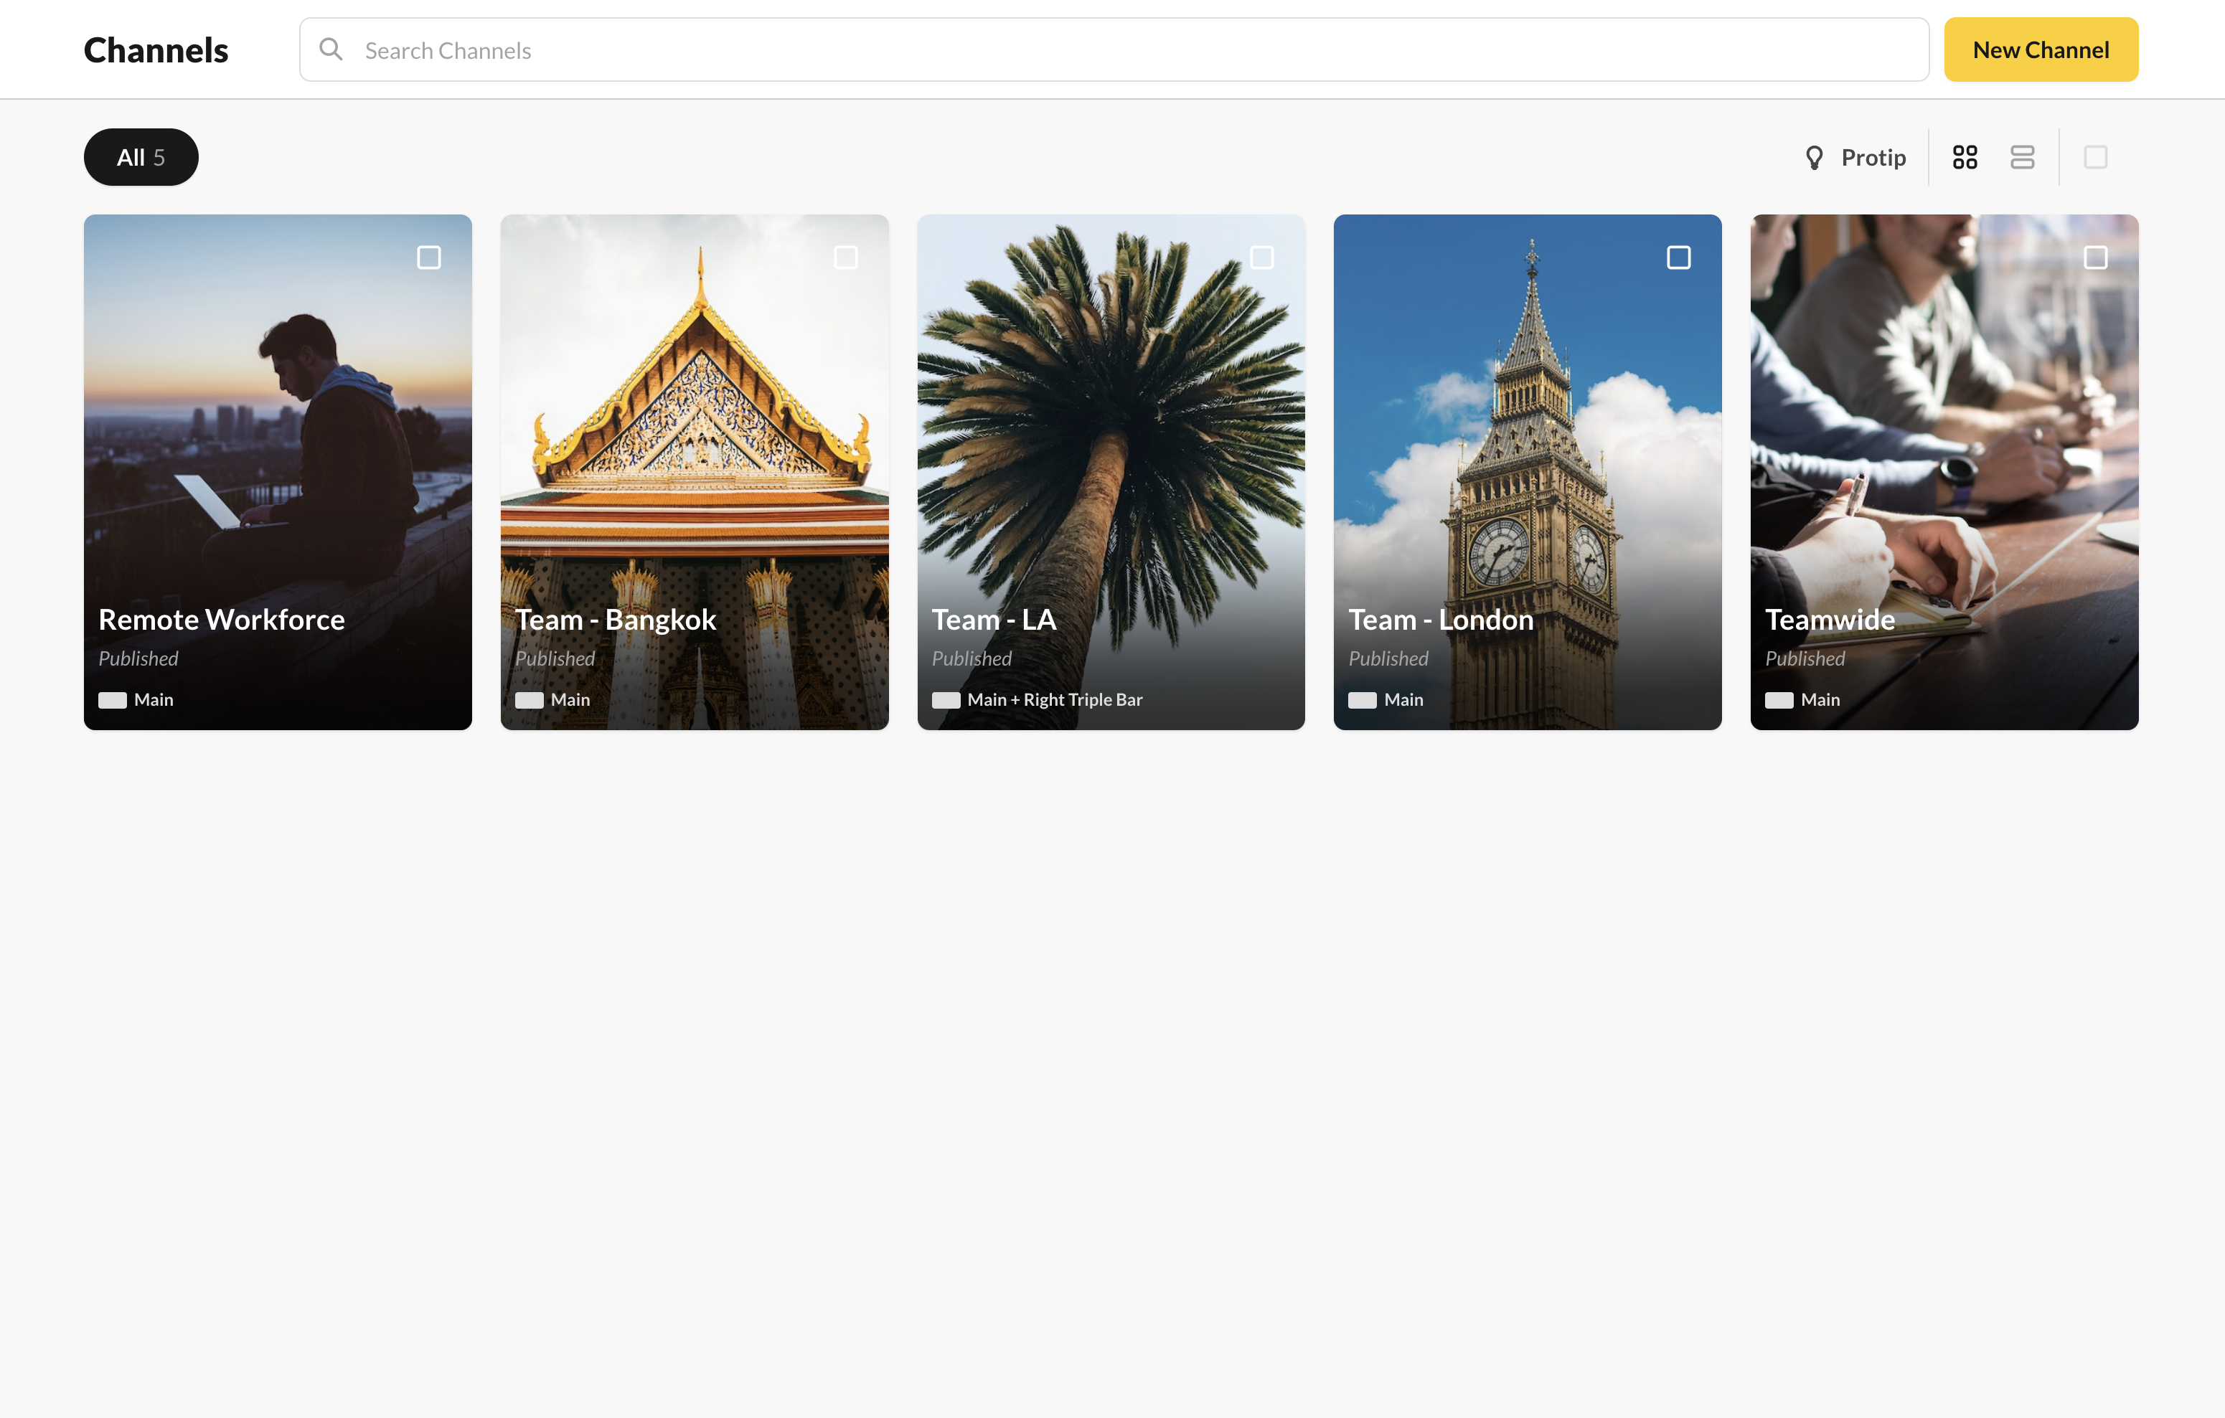Open the Team - LA channel thumbnail
Viewport: 2225px width, 1418px height.
click(1111, 416)
